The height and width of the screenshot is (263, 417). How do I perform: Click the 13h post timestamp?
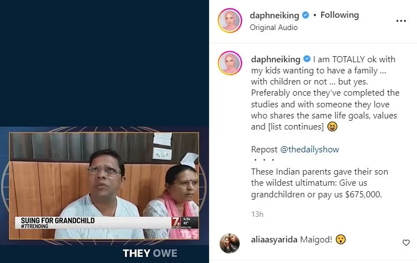pyautogui.click(x=257, y=214)
